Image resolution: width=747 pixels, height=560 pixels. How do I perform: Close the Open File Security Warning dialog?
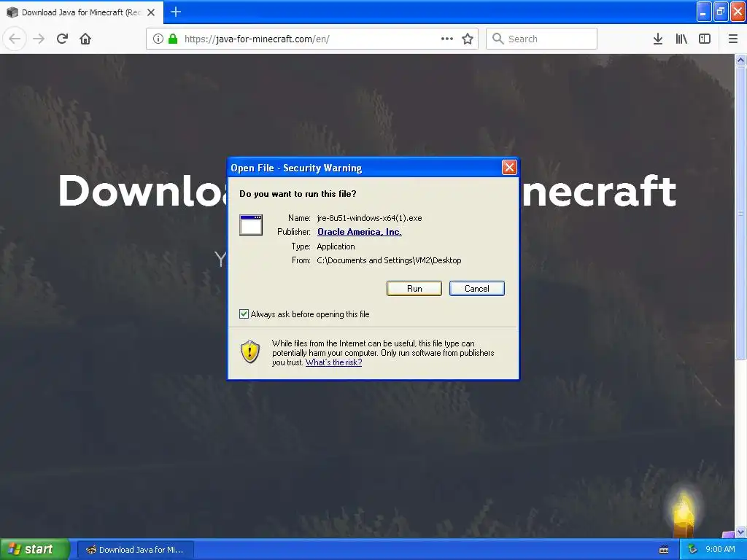(509, 167)
